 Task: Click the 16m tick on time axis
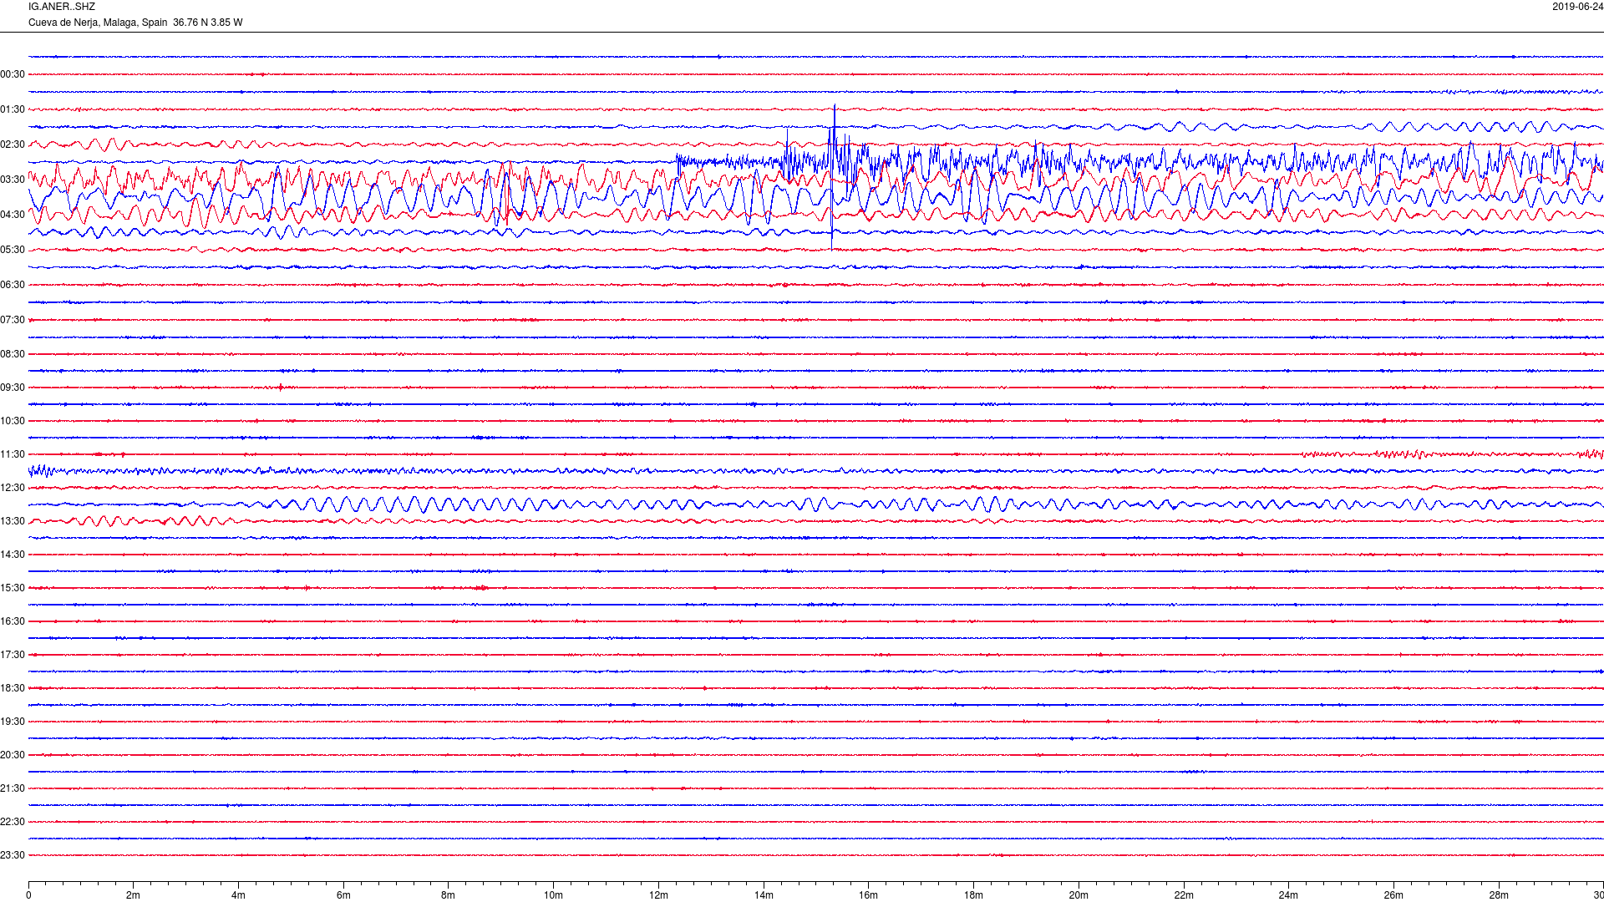pyautogui.click(x=869, y=895)
